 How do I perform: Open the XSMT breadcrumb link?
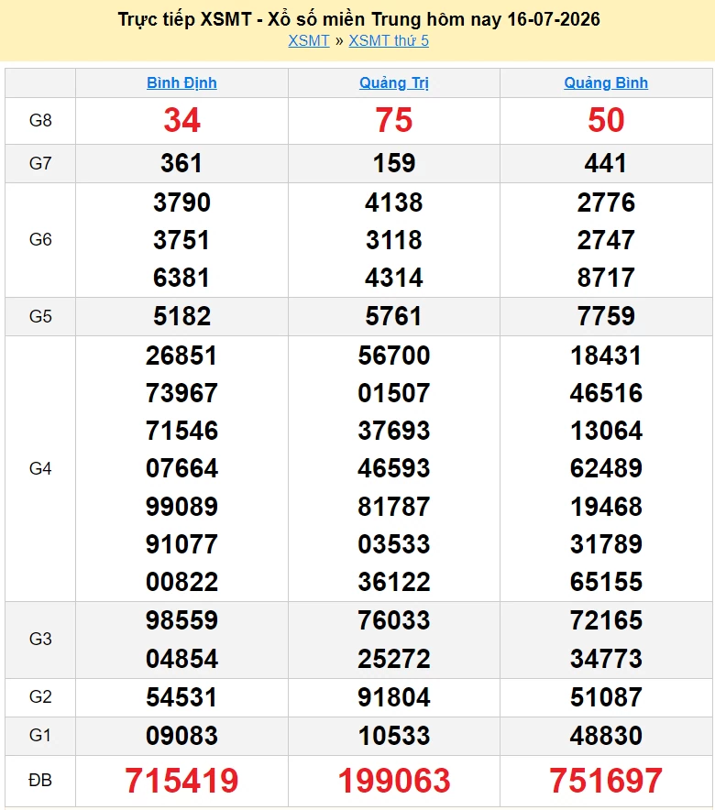(x=308, y=40)
